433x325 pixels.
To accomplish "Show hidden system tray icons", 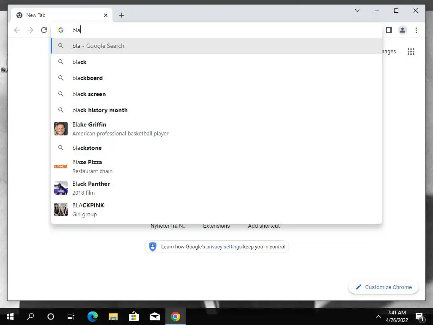I will 378,317.
